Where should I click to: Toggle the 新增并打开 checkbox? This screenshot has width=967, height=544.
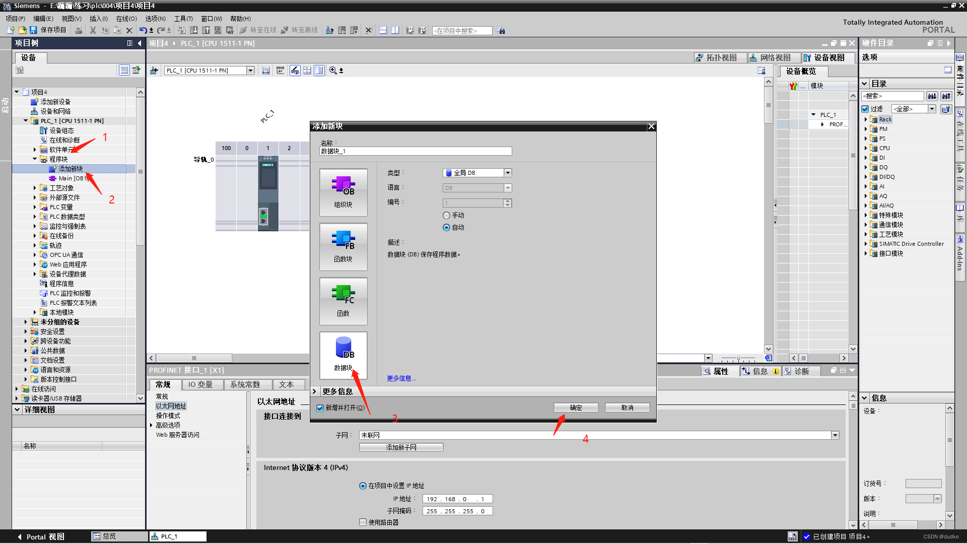tap(320, 408)
